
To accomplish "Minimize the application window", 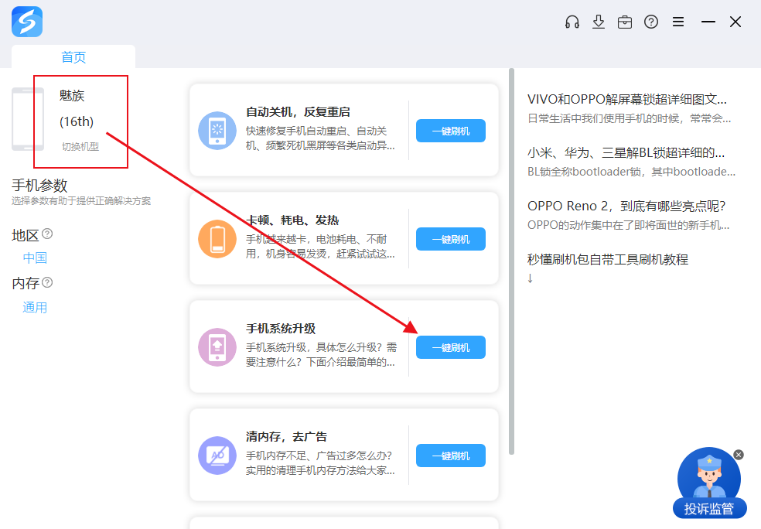I will coord(708,22).
